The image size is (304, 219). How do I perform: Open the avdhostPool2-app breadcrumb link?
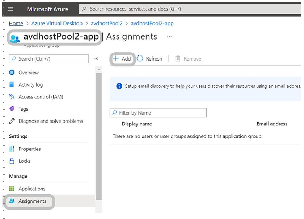(x=152, y=24)
